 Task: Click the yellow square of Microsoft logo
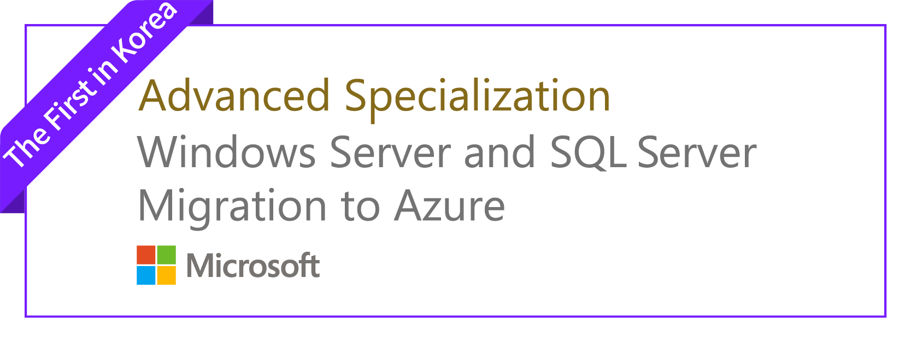coord(167,275)
